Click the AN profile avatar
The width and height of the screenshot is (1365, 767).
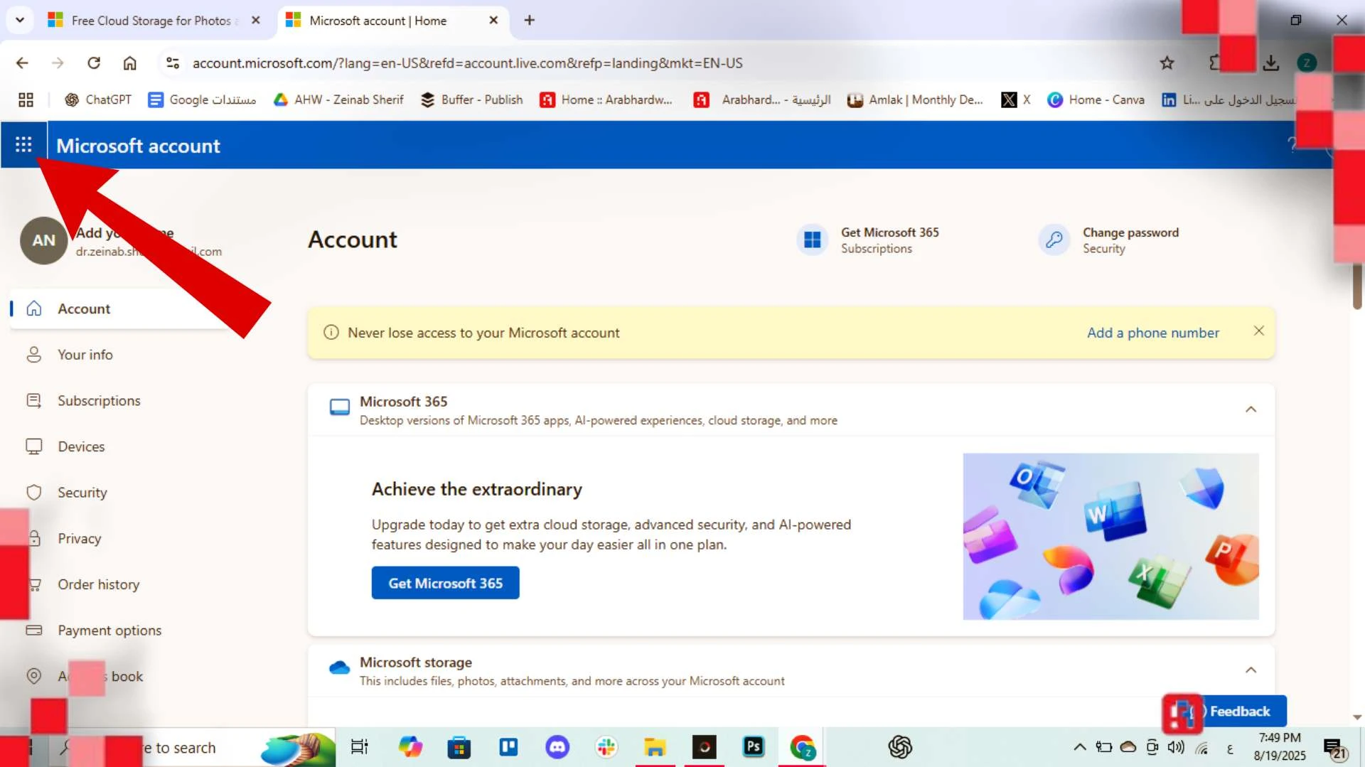coord(43,240)
